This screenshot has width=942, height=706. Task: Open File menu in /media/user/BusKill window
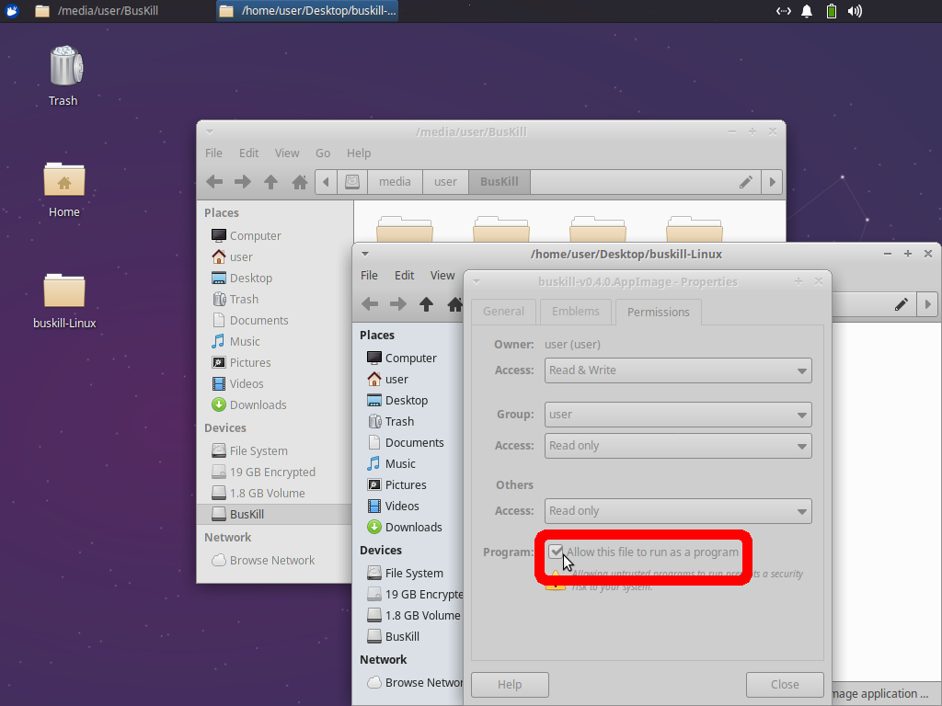coord(213,154)
